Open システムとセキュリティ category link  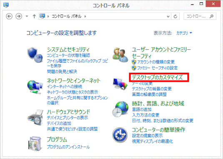pyautogui.click(x=68, y=49)
